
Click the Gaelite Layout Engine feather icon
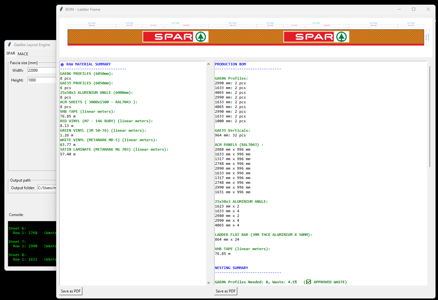pyautogui.click(x=9, y=45)
